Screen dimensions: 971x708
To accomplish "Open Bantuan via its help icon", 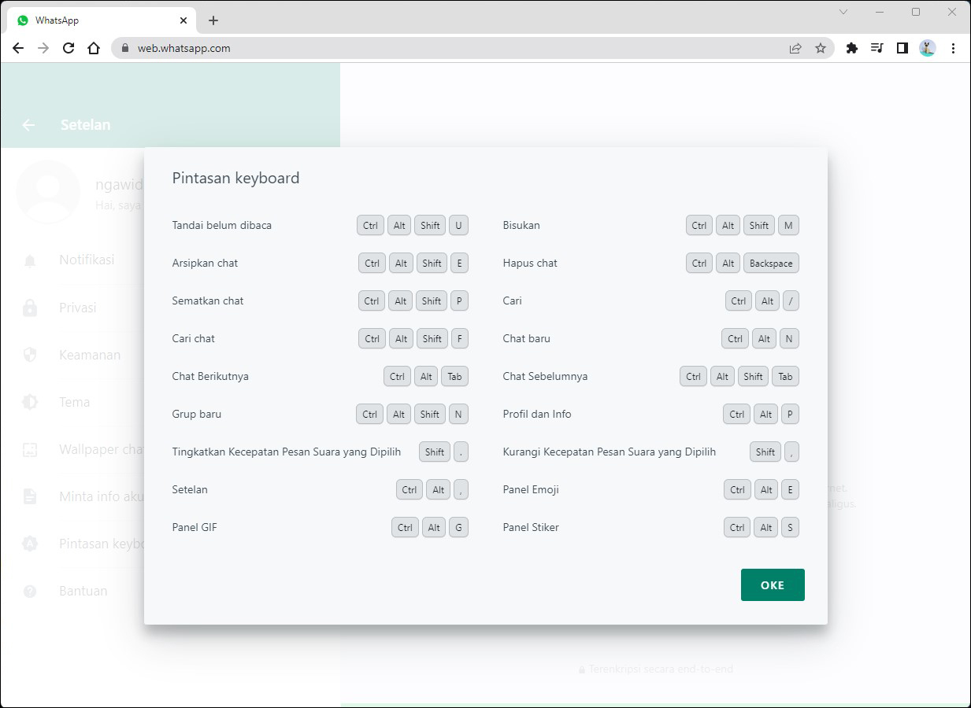I will point(29,590).
